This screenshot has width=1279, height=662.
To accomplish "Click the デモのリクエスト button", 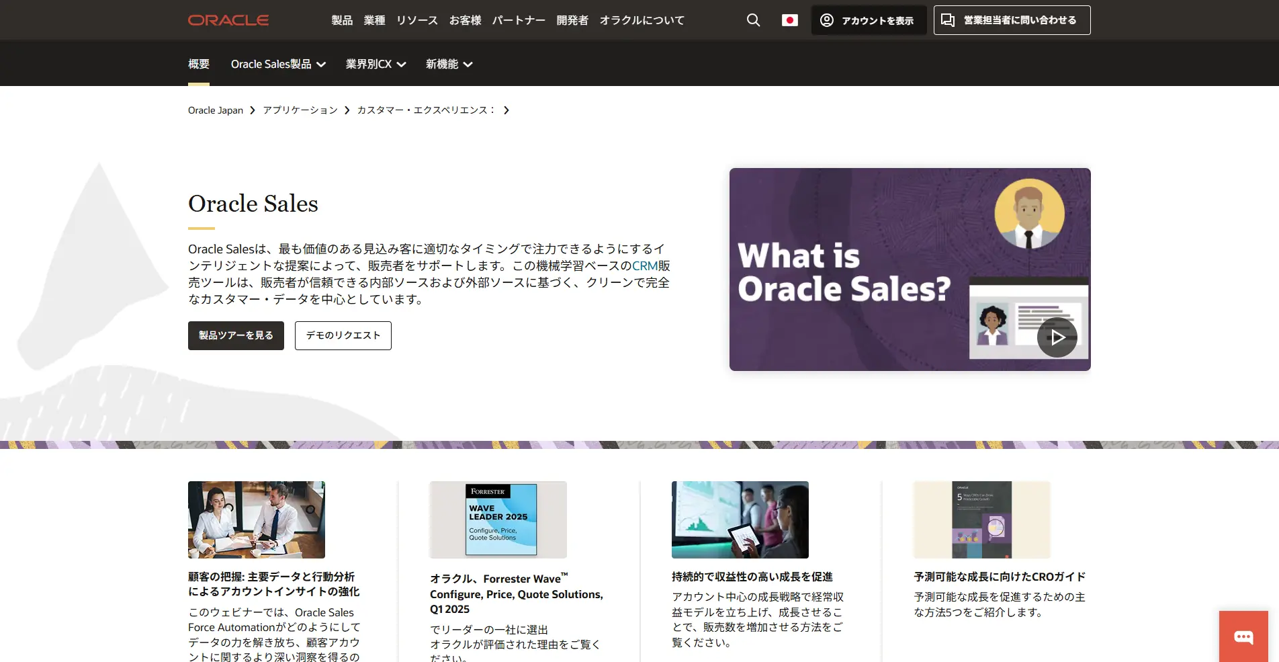I will pos(343,335).
